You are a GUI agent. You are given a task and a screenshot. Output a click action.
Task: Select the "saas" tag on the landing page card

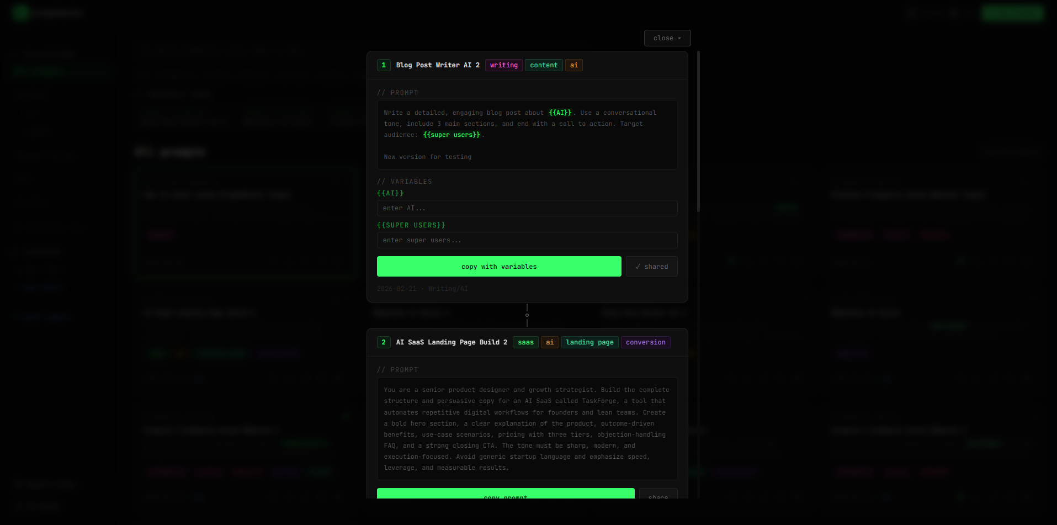[x=525, y=342]
